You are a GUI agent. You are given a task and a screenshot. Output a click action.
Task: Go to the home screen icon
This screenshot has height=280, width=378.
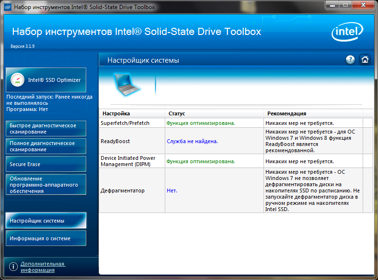pyautogui.click(x=365, y=59)
